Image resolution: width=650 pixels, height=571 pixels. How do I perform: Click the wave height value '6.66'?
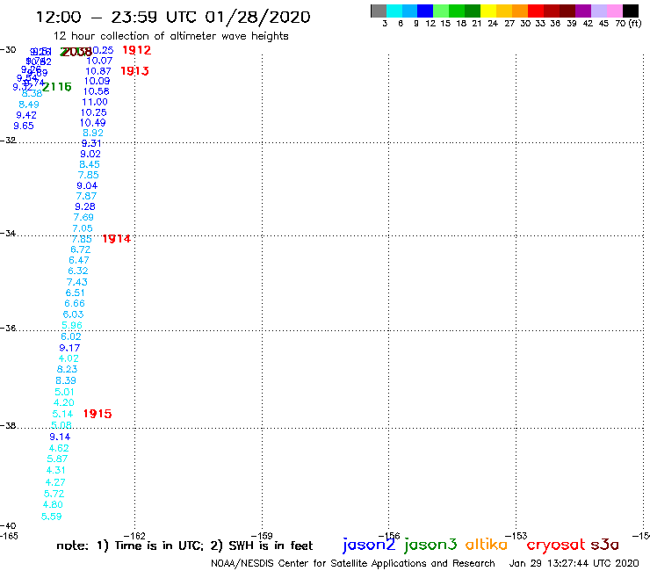[75, 304]
